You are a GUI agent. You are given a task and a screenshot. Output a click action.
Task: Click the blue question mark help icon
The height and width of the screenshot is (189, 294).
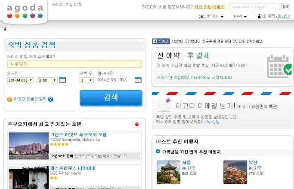[x=50, y=99]
